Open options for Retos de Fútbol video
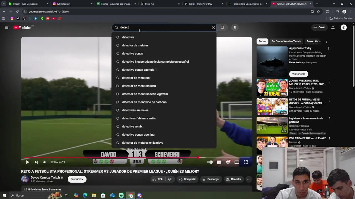 (329, 100)
